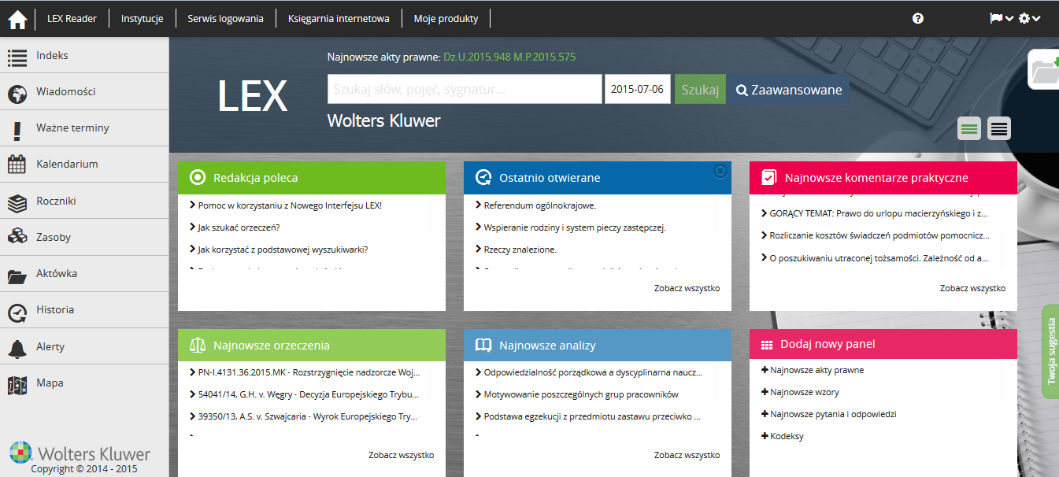Click the Najnowsze komentarze praktyczne panel icon

click(769, 178)
